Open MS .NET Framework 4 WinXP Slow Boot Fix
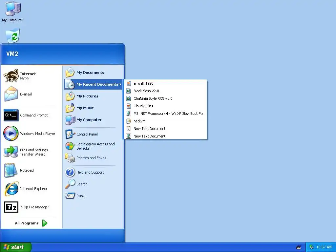This screenshot has height=252, width=336. pos(165,114)
